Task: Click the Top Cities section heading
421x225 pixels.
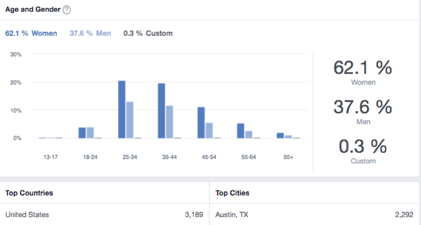Action: (232, 193)
